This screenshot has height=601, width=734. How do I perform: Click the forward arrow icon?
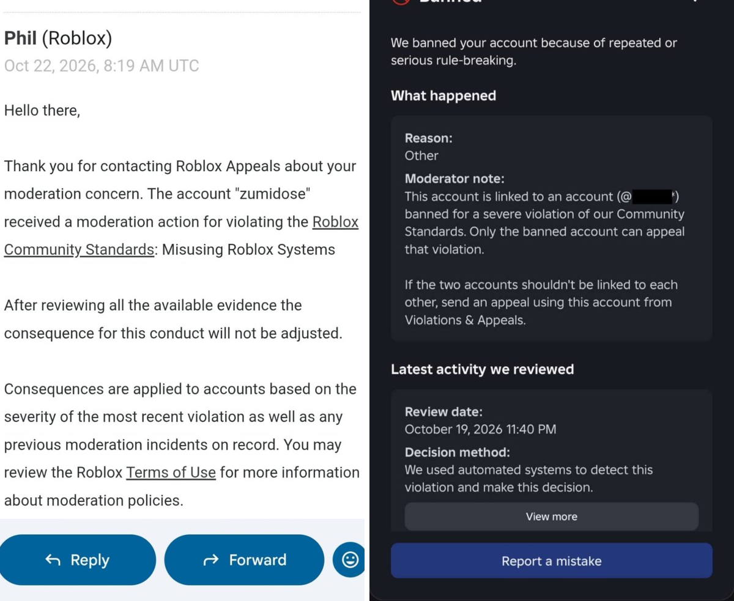(x=211, y=560)
